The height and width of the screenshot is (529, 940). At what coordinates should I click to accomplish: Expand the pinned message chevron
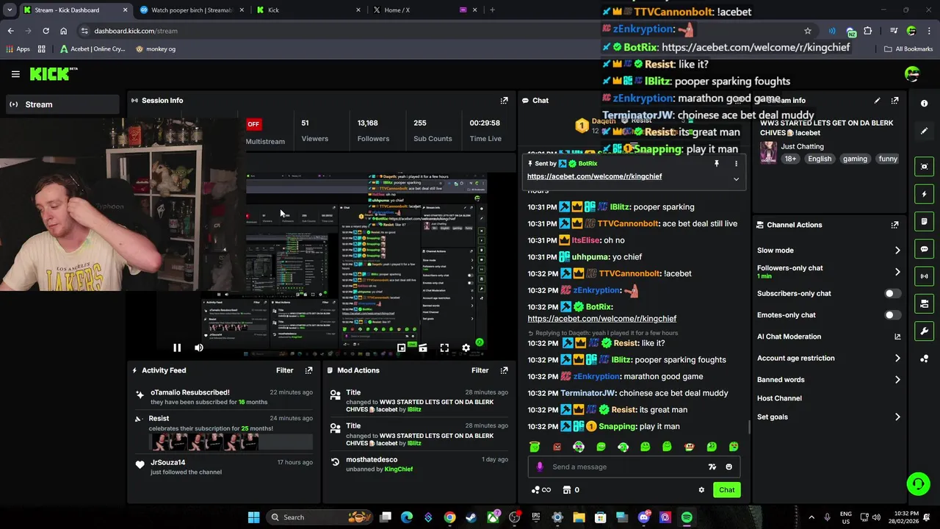pos(736,179)
